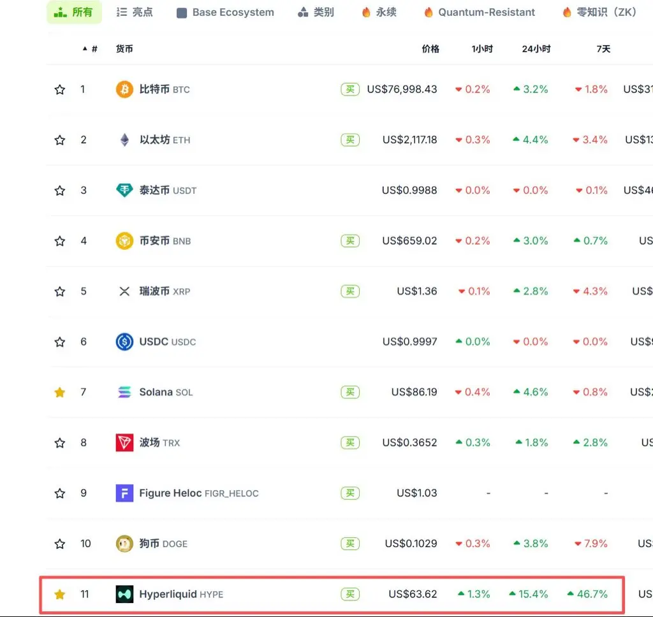Open the 泰达币 USDT coin page
Screen dimensions: 653x617
(168, 190)
